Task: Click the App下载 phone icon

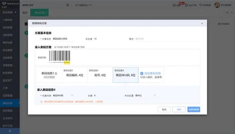Action: click(x=186, y=5)
